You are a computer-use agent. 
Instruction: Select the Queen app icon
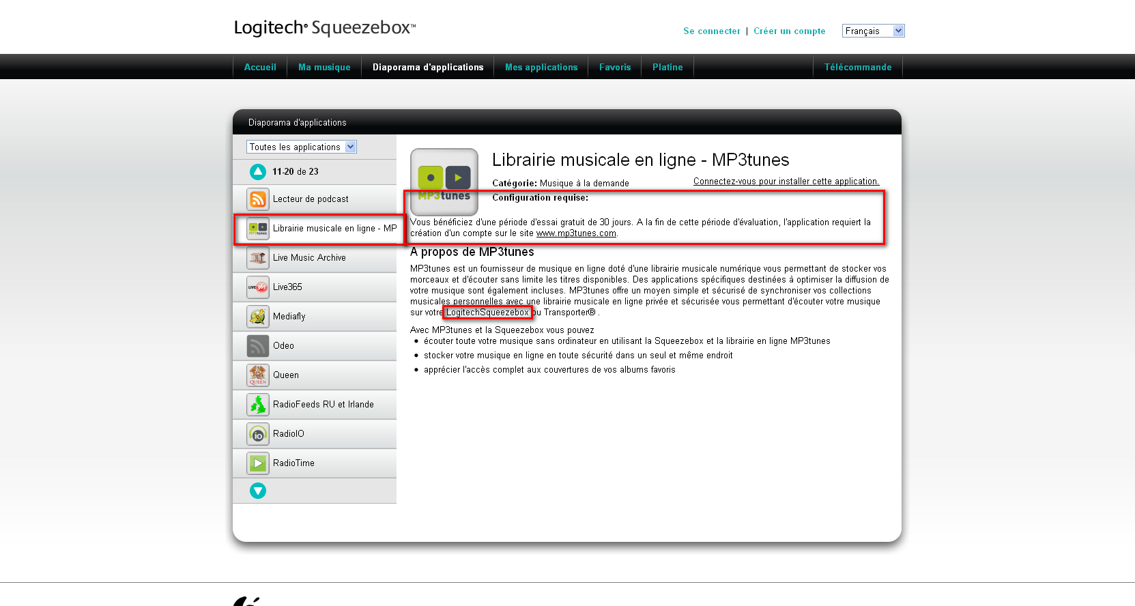pos(258,375)
